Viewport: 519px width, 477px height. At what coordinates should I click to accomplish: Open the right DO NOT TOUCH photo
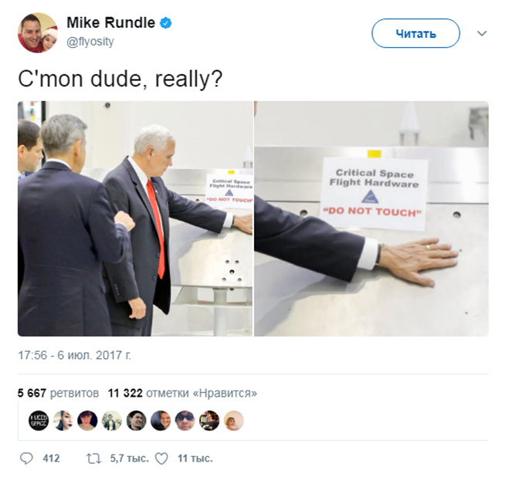(x=371, y=218)
